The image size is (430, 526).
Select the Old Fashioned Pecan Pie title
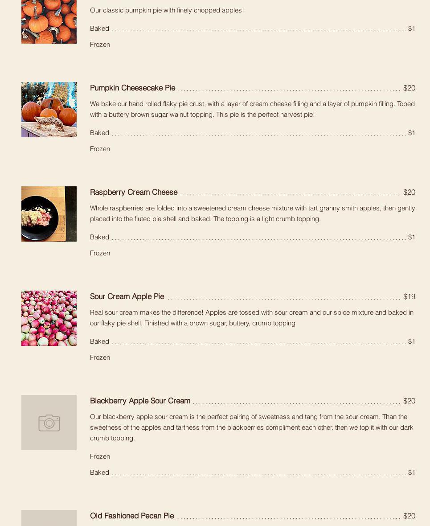(x=132, y=516)
